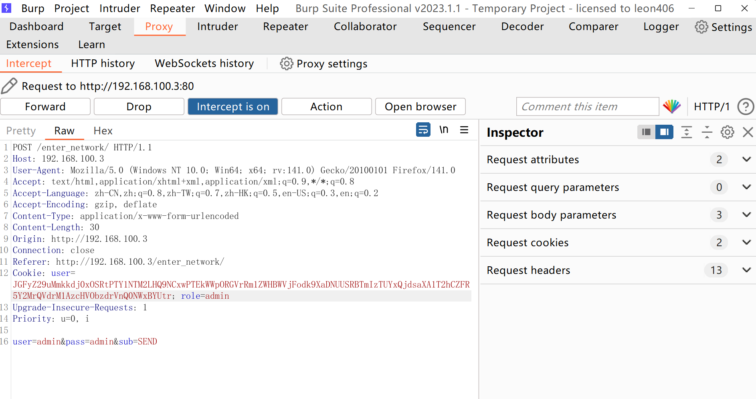Click the User-Agent header line
756x399 pixels.
click(234, 170)
